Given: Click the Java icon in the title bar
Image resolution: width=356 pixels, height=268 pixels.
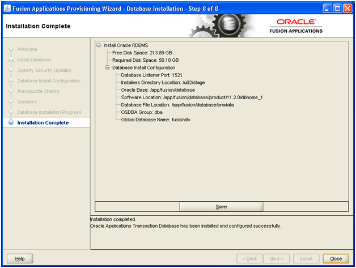Looking at the screenshot, I should tap(7, 8).
